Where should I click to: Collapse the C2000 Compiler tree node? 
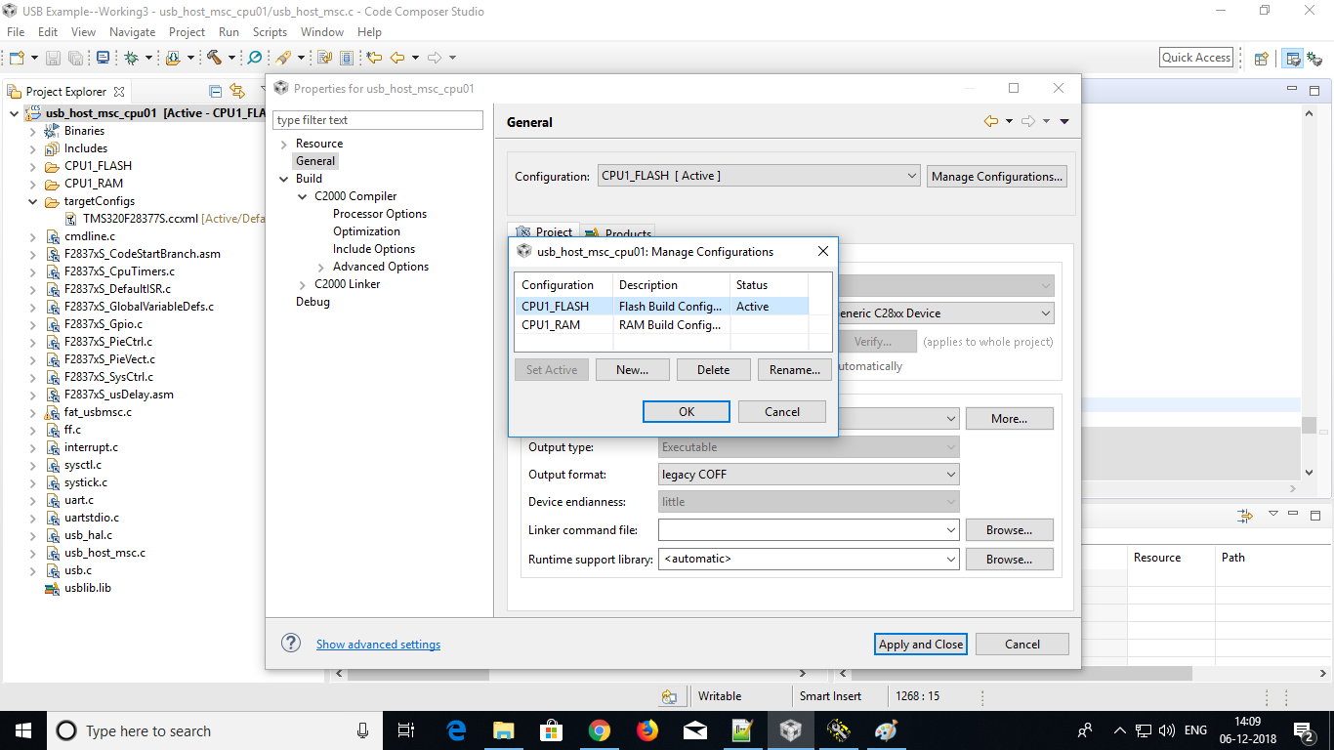pos(303,196)
